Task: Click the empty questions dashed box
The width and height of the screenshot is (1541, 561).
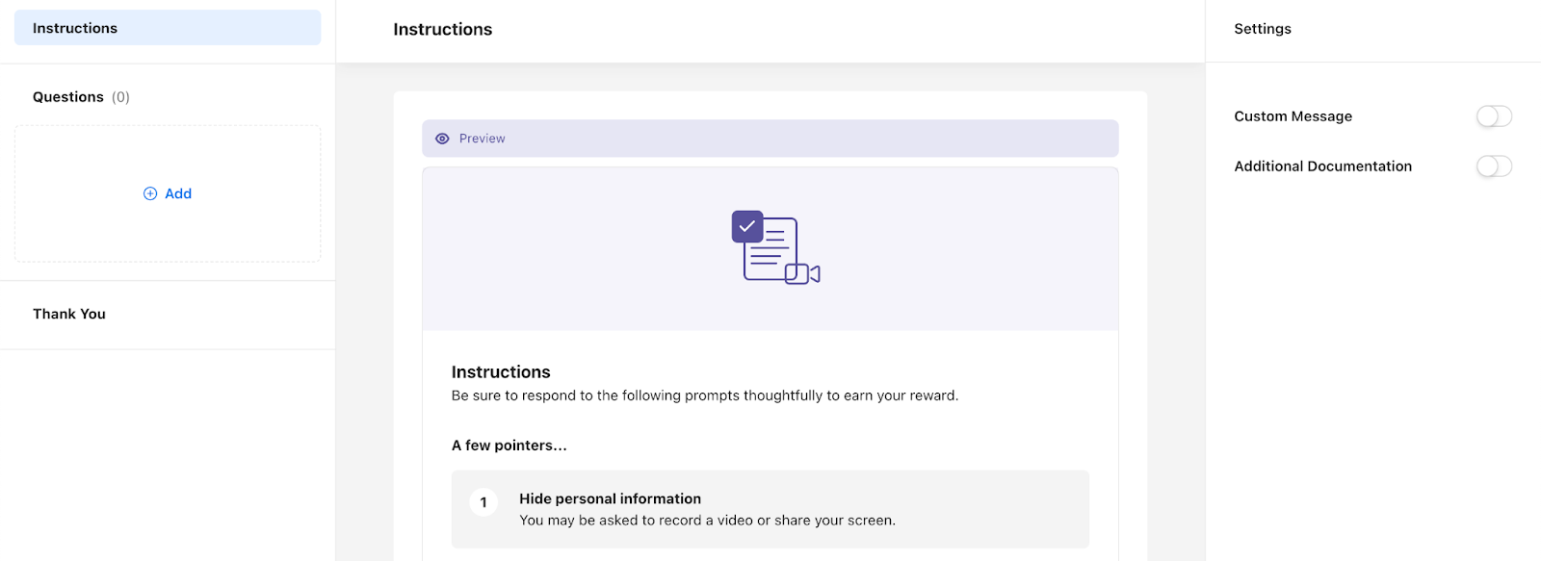Action: [x=168, y=193]
